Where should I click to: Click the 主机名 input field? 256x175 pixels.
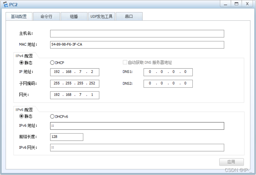[137, 34]
